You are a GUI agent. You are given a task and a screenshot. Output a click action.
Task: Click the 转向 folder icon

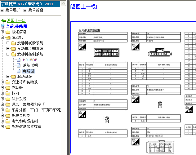coord(8,93)
